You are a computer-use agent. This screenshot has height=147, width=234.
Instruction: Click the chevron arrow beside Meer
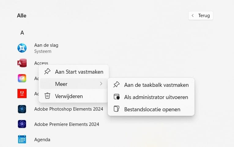101,84
